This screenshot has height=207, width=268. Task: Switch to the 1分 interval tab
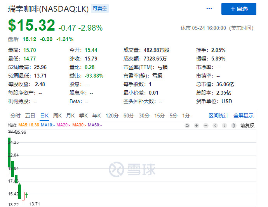(x=186, y=116)
